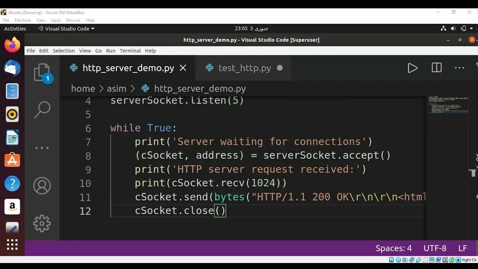Expand the asim breadcrumb in the editor
The image size is (478, 269).
pos(117,89)
